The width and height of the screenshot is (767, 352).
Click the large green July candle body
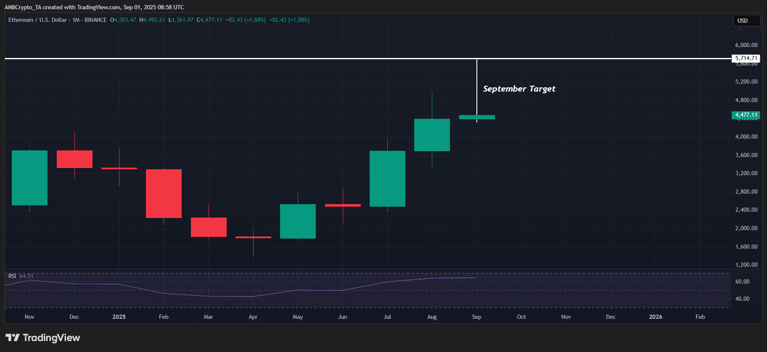[x=387, y=179]
